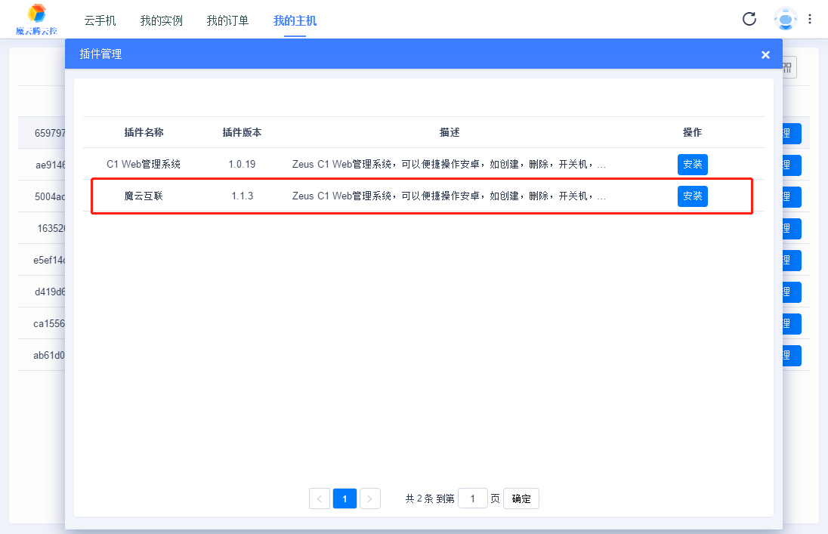828x534 pixels.
Task: Switch to the 云手机 tab
Action: (100, 20)
